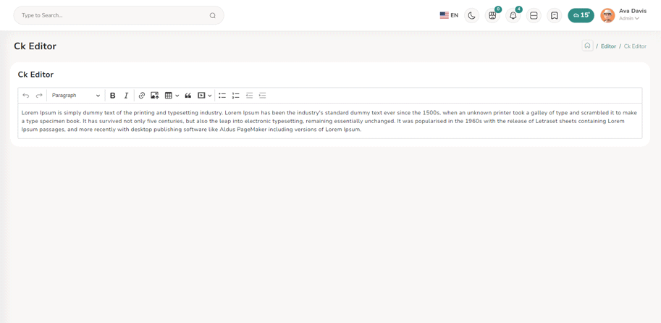The height and width of the screenshot is (323, 661).
Task: Click the Undo arrow in editor toolbar
Action: 26,96
